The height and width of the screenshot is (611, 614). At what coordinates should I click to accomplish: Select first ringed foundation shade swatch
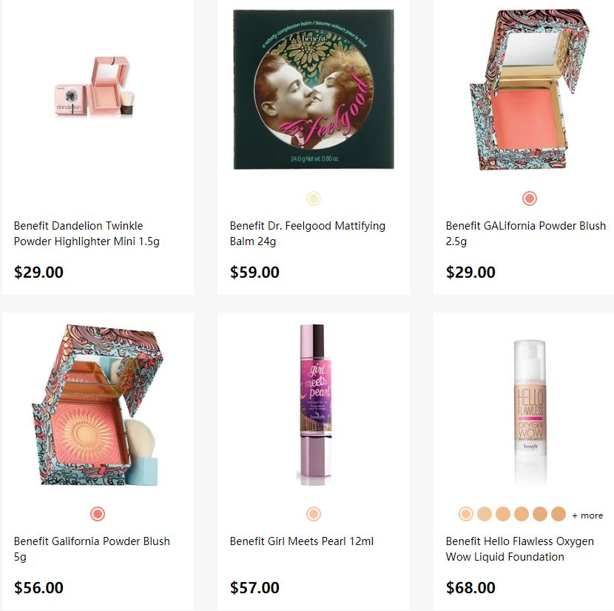[x=466, y=514]
